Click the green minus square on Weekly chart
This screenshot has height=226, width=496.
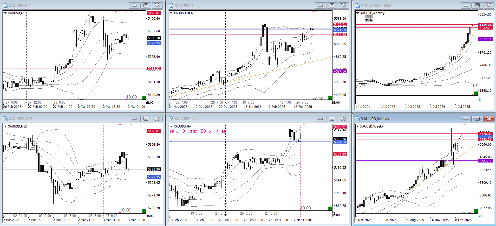click(476, 211)
